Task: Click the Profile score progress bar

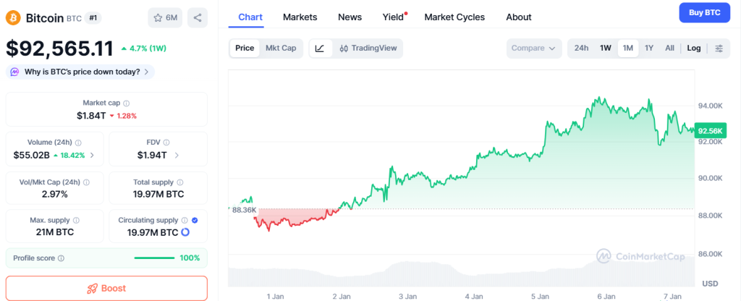Action: pos(154,258)
